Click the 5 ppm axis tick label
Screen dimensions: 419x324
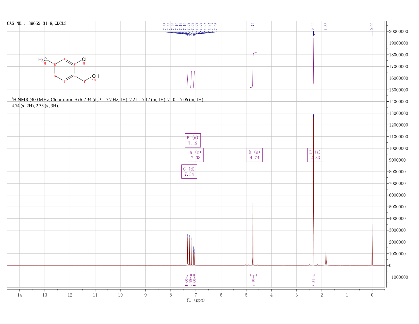coord(246,295)
